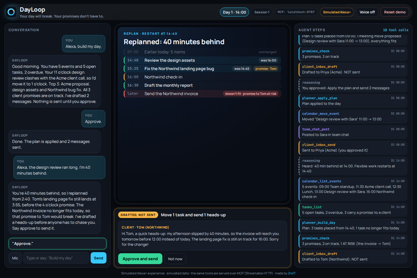Click the Mic button
This screenshot has width=417, height=278.
(15, 258)
